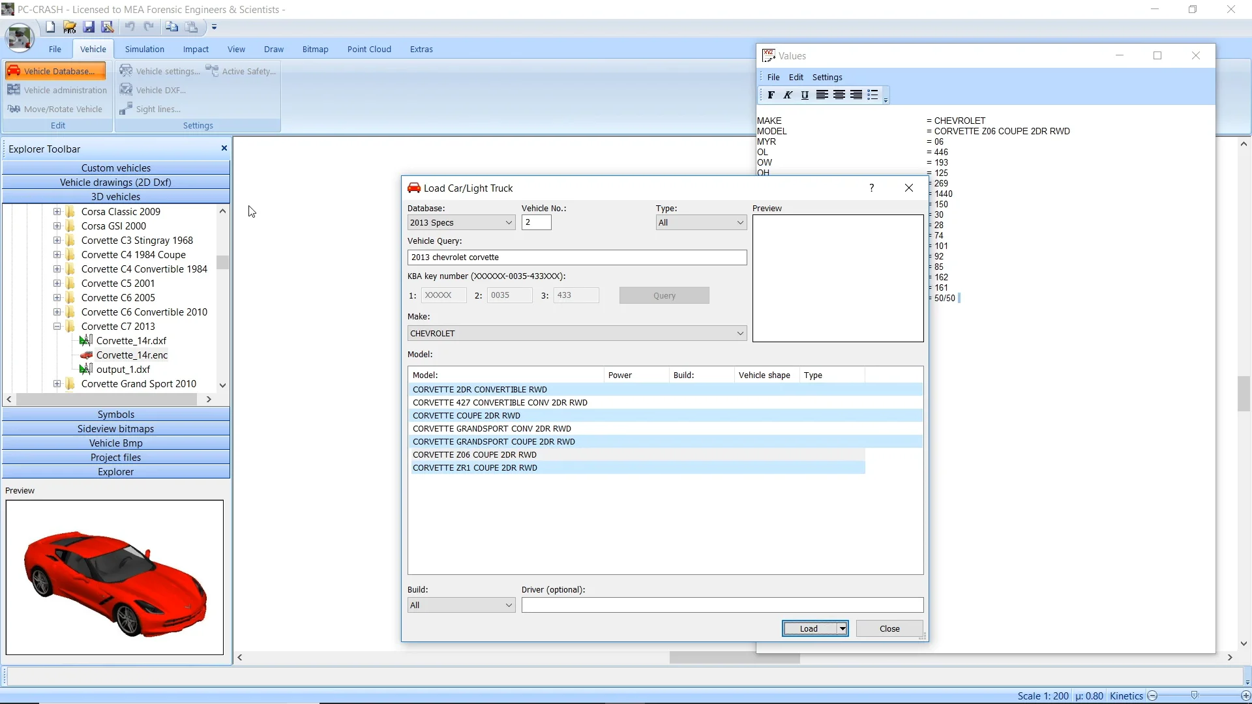Expand the Corvette C6 2005 folder
The width and height of the screenshot is (1252, 704).
pyautogui.click(x=57, y=298)
